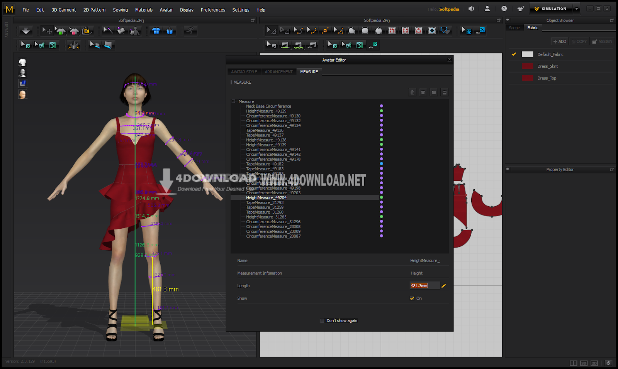This screenshot has width=618, height=369.
Task: Collapse the Measure tree node
Action: [x=233, y=101]
